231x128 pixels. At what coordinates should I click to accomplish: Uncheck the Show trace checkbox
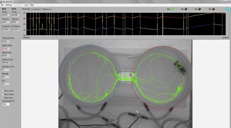[3, 98]
